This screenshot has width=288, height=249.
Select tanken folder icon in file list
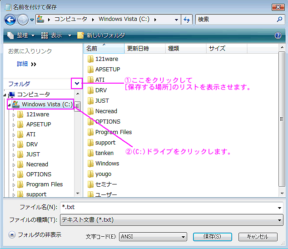(90, 153)
